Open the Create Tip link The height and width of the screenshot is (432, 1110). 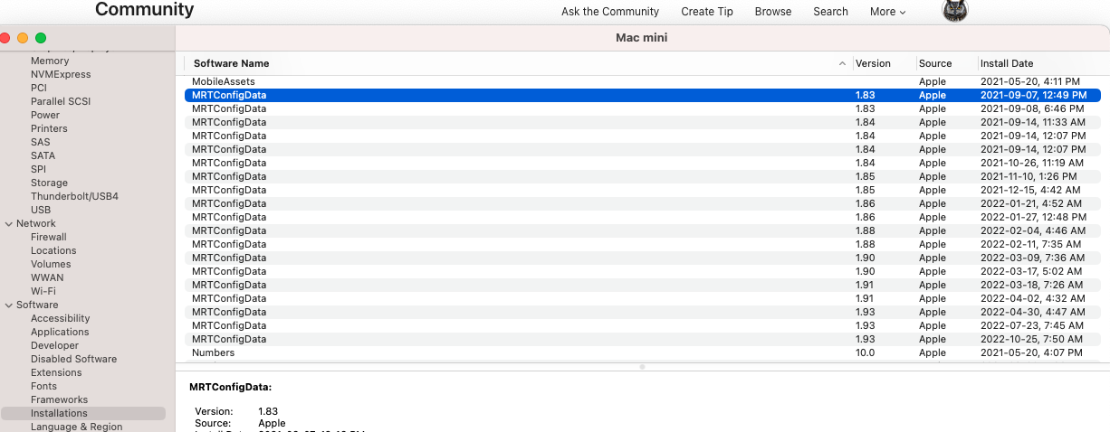tap(707, 12)
